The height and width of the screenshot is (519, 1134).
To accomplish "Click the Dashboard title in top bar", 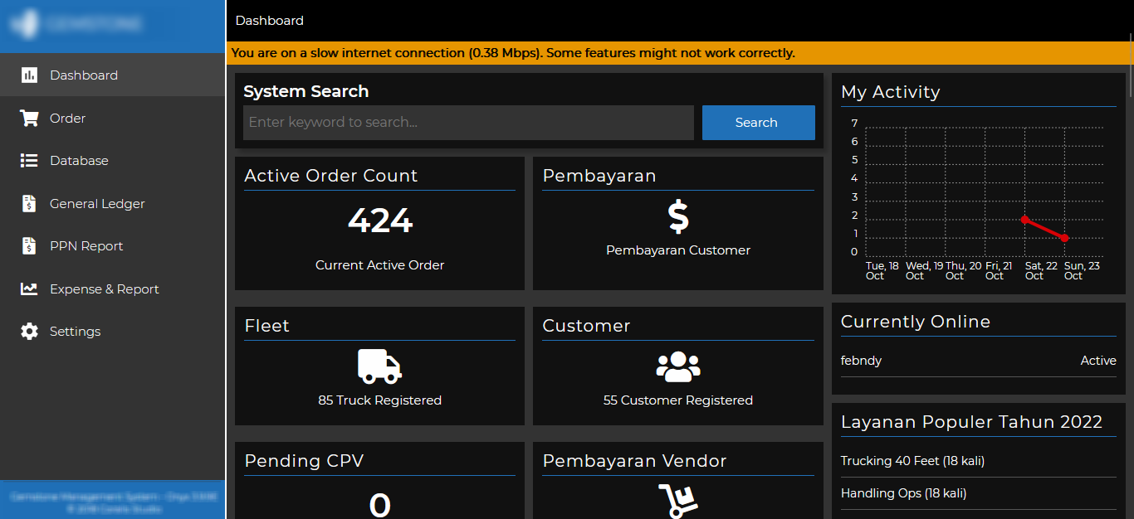I will click(x=270, y=21).
